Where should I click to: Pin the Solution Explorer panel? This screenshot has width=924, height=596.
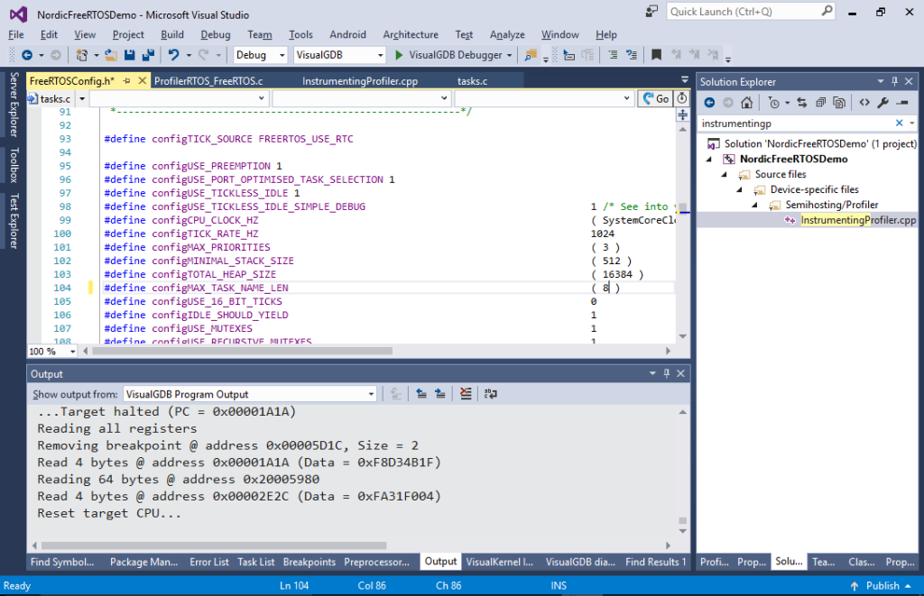click(895, 81)
